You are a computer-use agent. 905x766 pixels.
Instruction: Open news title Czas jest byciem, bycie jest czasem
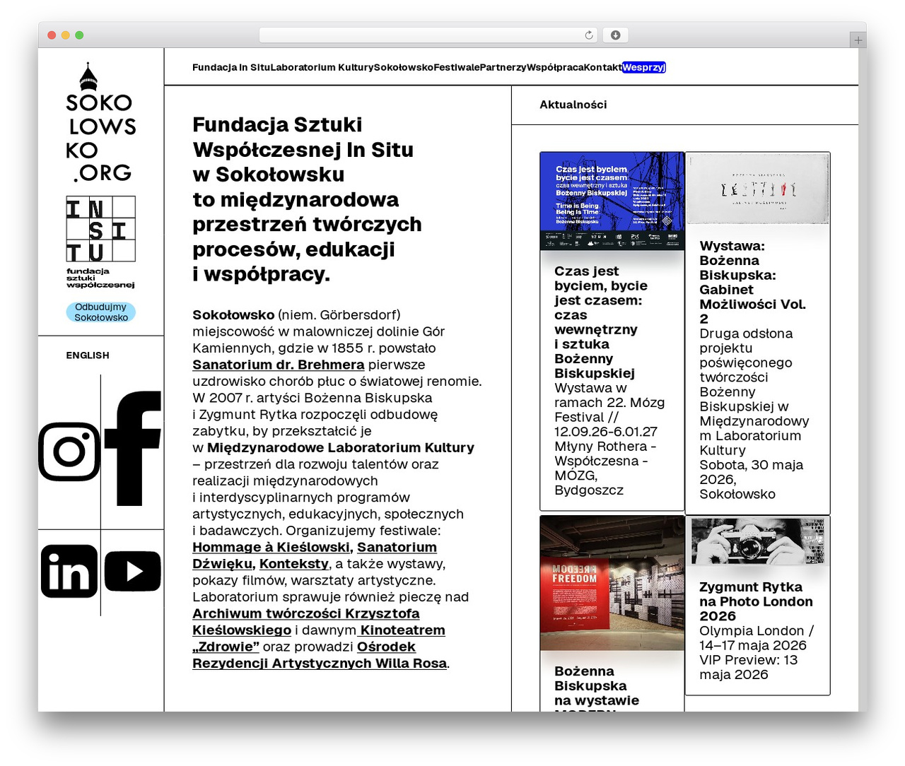tap(601, 322)
